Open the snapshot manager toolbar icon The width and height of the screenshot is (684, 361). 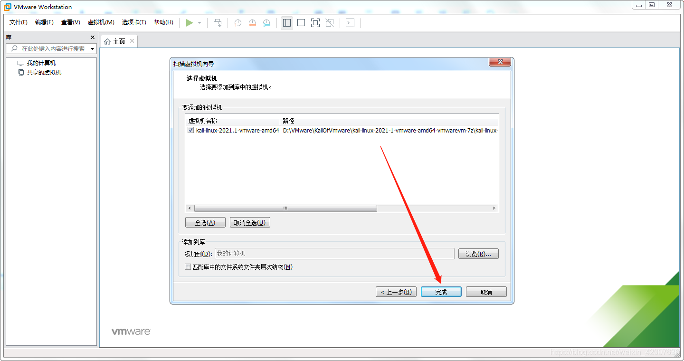[267, 23]
